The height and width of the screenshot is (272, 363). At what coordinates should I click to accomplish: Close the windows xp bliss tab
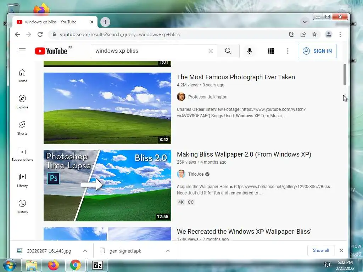pos(92,22)
